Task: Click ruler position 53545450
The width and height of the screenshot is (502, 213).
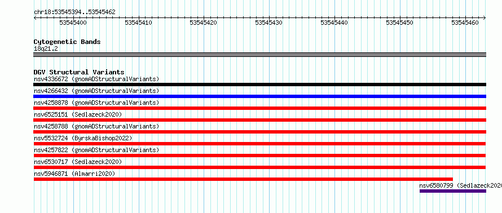Action: pyautogui.click(x=399, y=23)
